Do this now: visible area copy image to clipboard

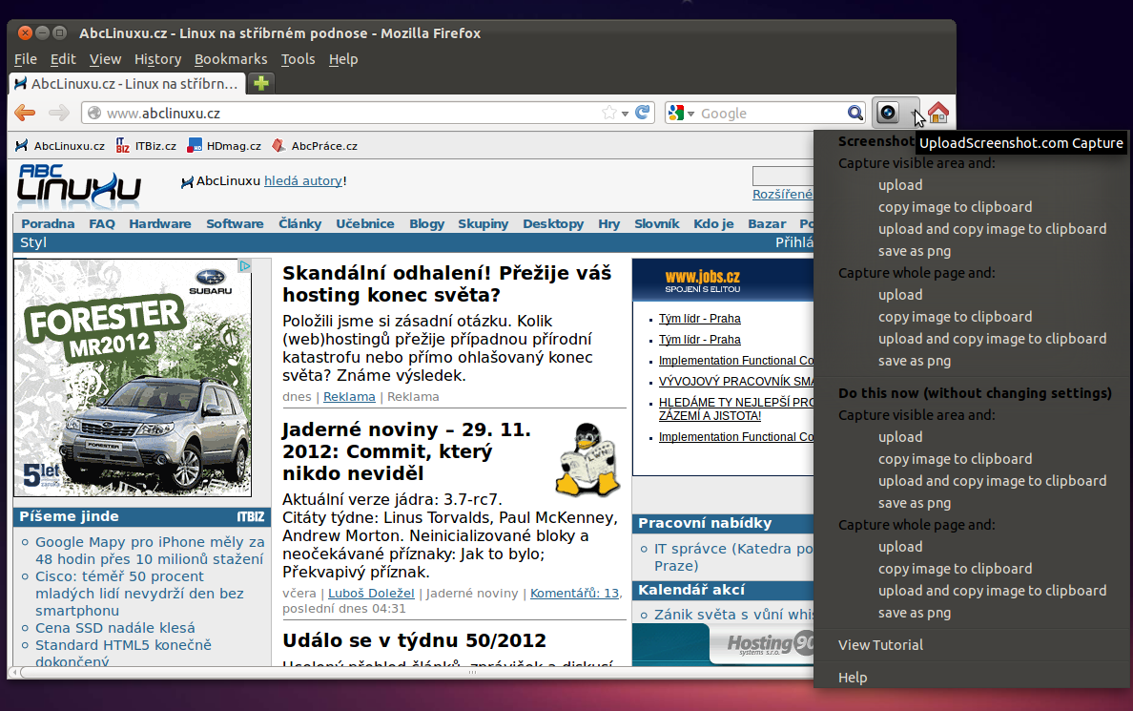click(955, 458)
